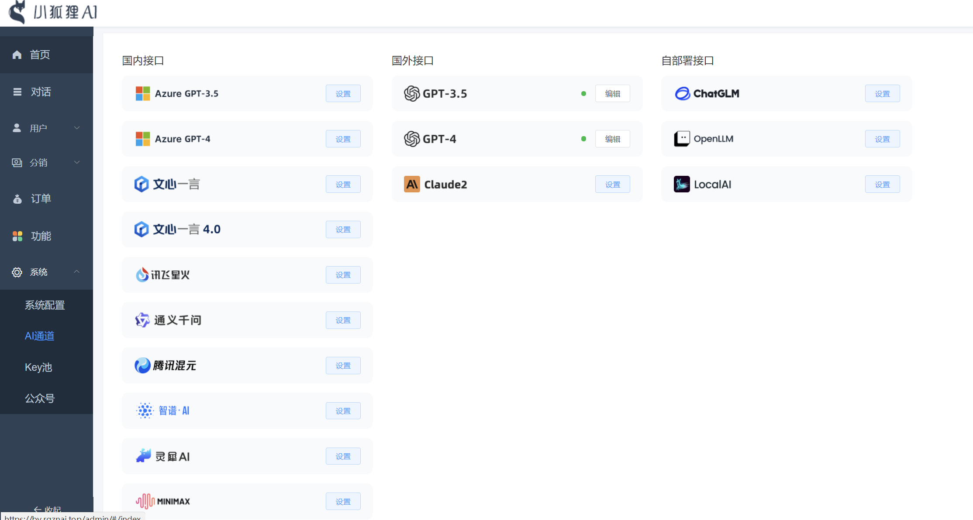Select the 通义千问 logo icon
This screenshot has width=973, height=520.
[141, 320]
